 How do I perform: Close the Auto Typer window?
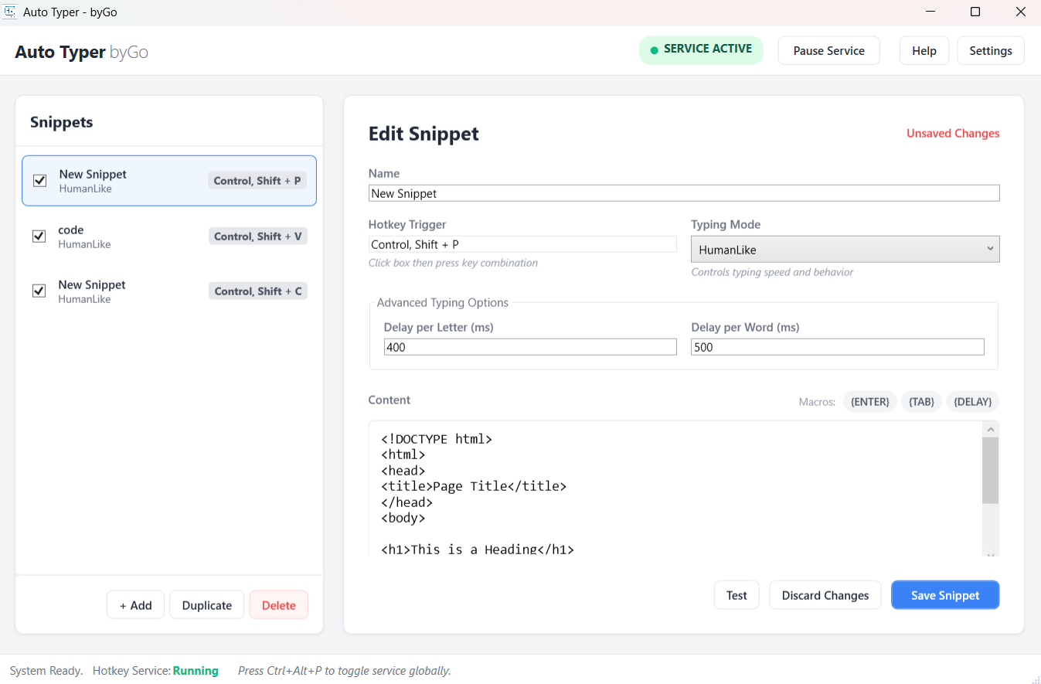1019,12
